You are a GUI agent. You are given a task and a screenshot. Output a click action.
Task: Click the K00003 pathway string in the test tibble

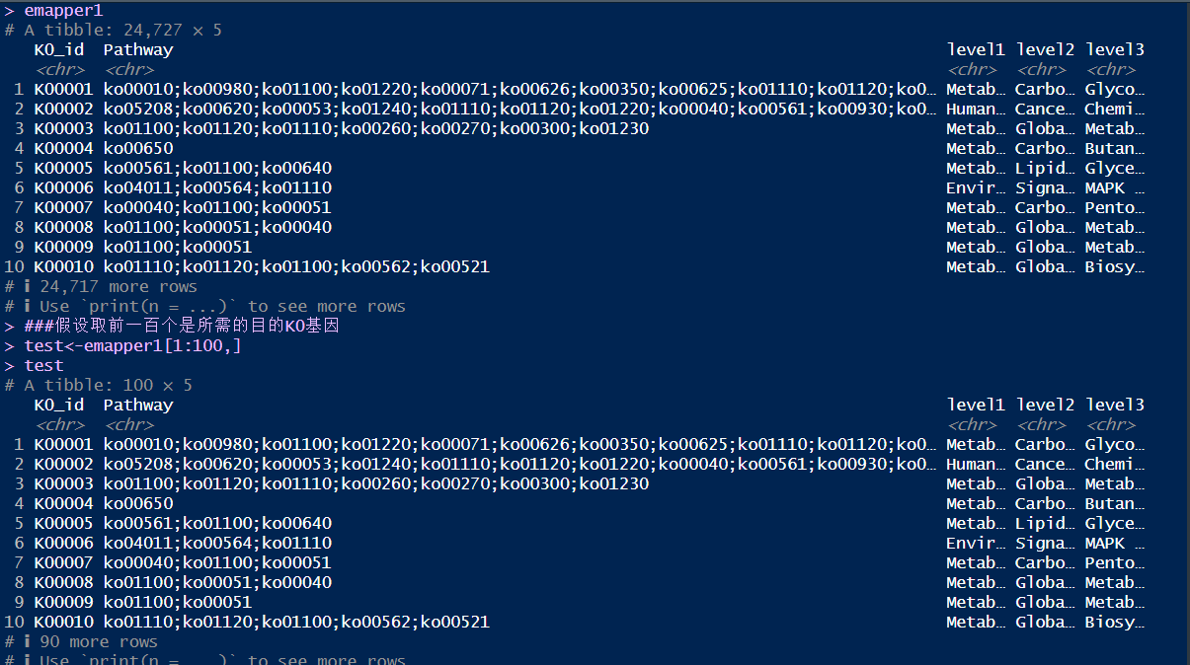coord(375,483)
